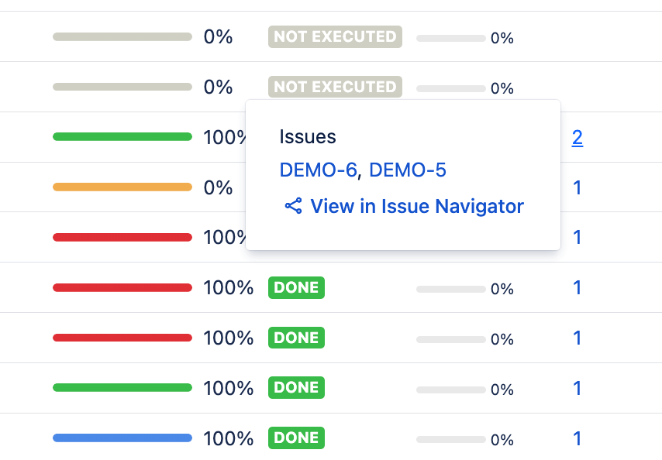Click the green progress bar in the 2-issue row
Screen dimensions: 662x460
point(122,137)
